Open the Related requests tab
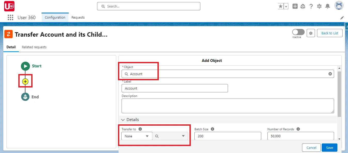Image resolution: width=348 pixels, height=153 pixels. coord(34,47)
